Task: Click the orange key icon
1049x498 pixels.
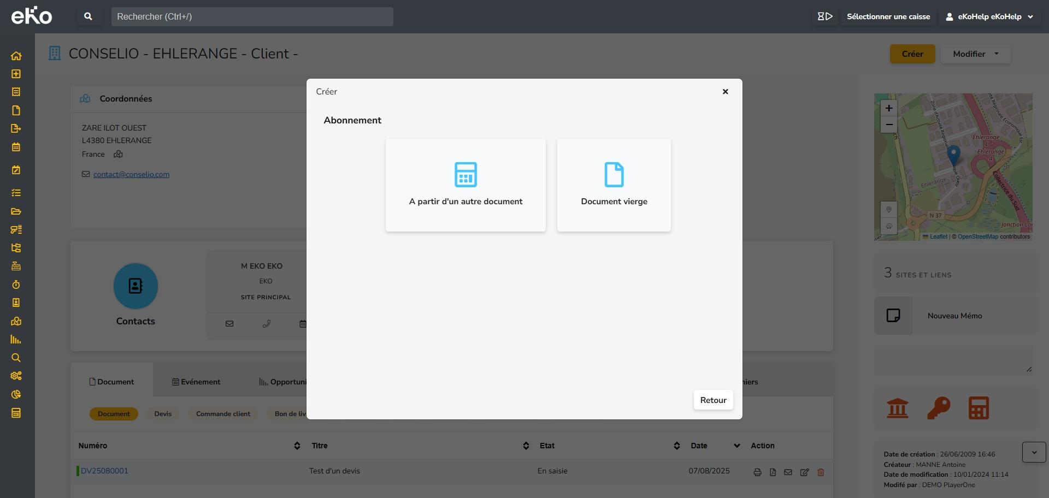Action: 938,408
